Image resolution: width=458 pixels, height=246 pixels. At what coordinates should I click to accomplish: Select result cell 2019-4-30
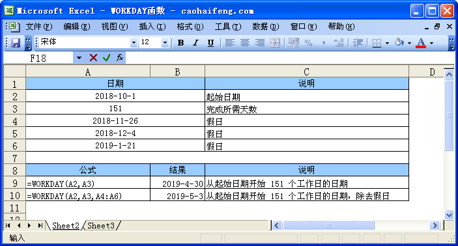coord(177,183)
